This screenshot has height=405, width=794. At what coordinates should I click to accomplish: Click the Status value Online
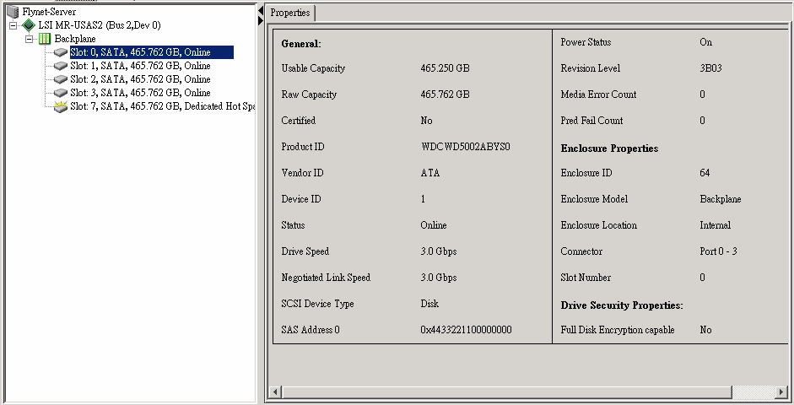pos(434,225)
